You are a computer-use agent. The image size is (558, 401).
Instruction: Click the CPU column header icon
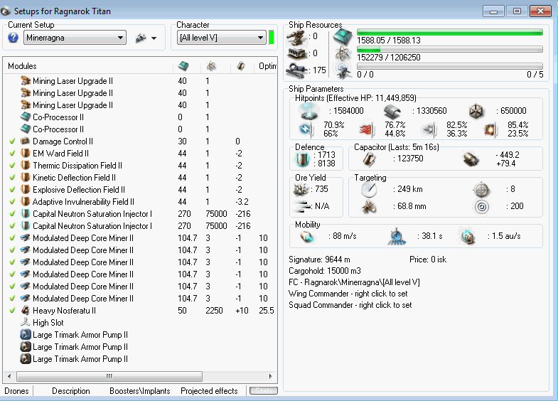tap(183, 66)
